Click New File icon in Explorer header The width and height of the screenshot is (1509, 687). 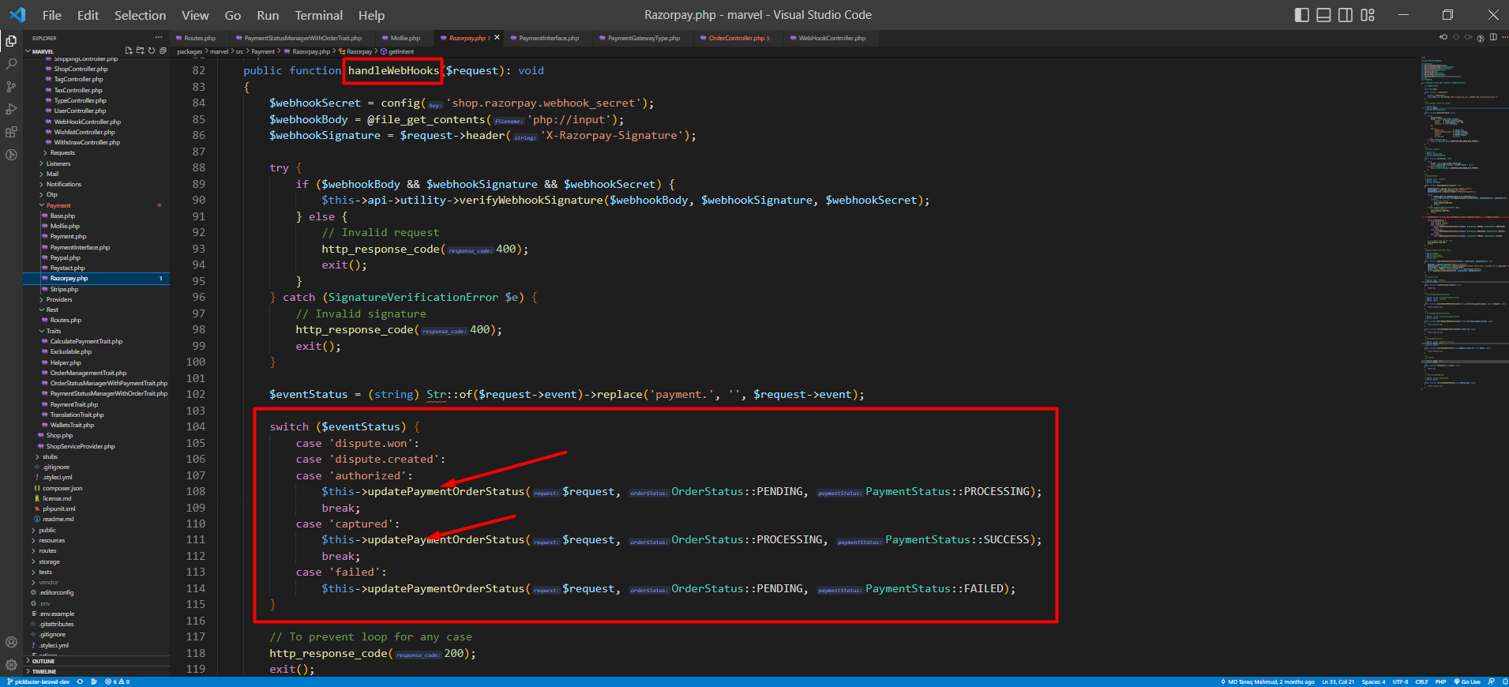(129, 51)
